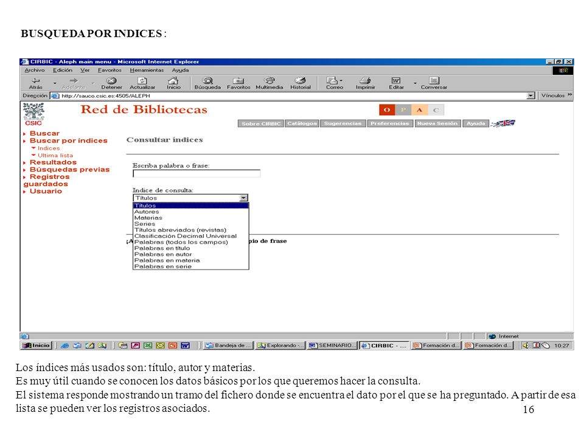Click Internet Explorer quick launch icon
584x438 pixels.
(x=65, y=346)
